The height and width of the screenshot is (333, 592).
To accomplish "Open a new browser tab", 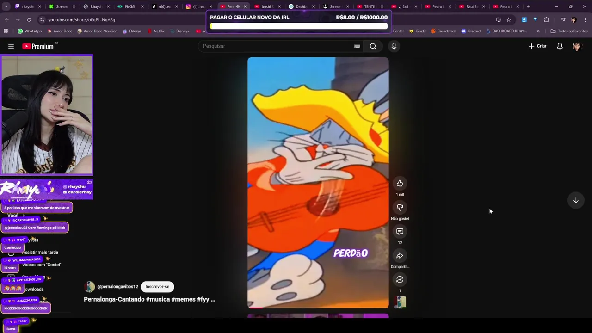I will [x=529, y=6].
